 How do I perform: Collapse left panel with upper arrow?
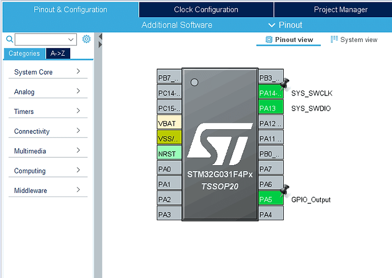point(100,37)
